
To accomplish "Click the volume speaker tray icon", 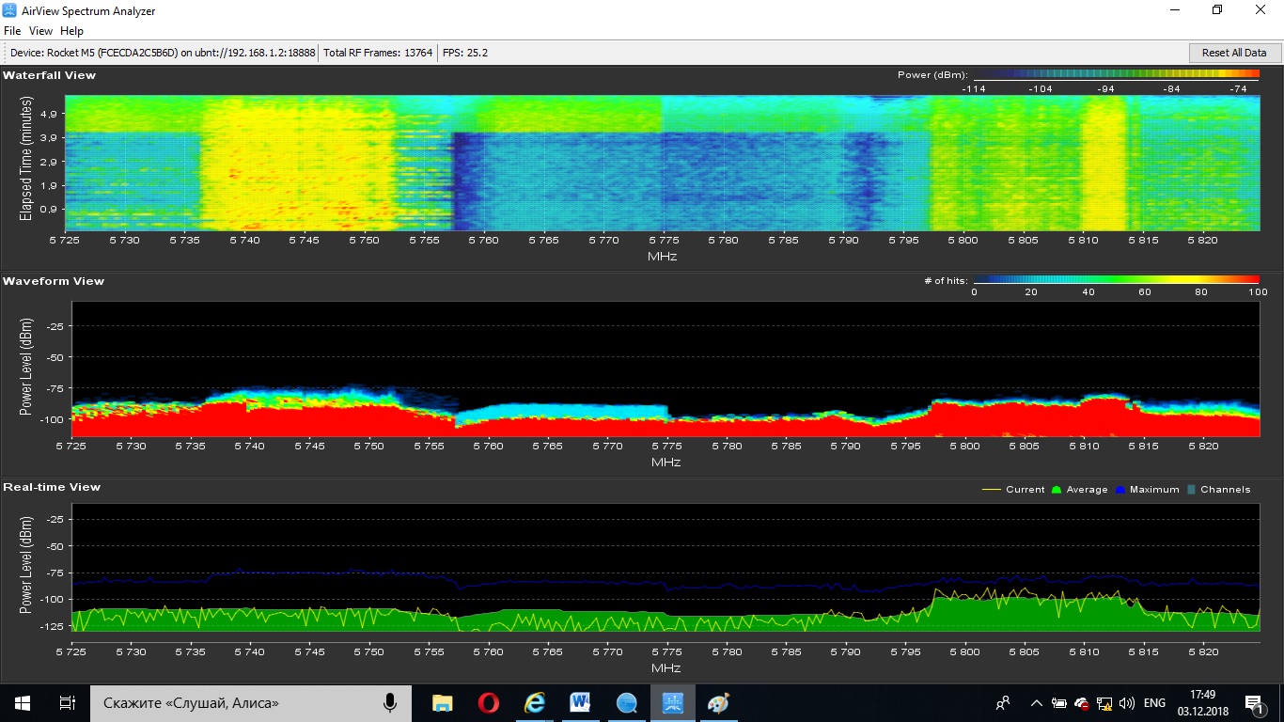I will coord(1126,702).
